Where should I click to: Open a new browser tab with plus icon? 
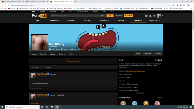pos(76,2)
